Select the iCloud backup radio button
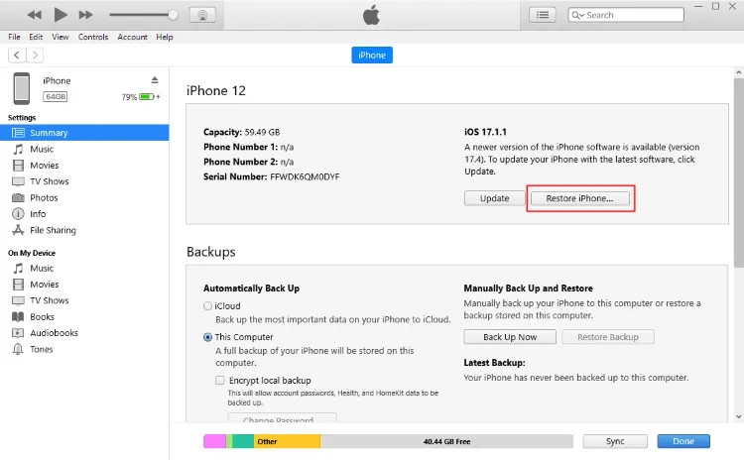744x460 pixels. coord(208,306)
